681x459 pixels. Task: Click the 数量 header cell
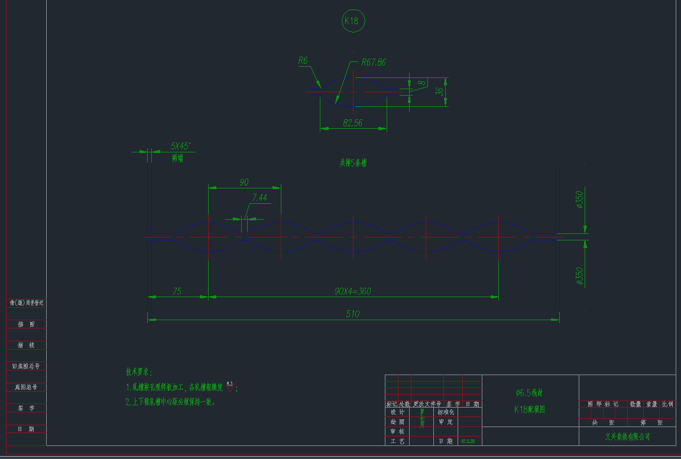635,404
